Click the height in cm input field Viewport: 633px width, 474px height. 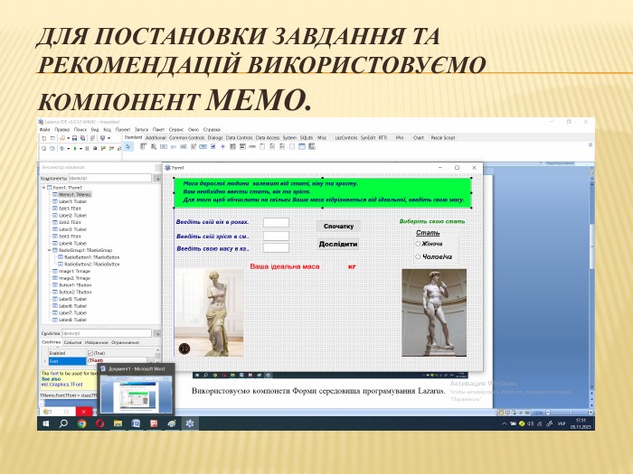coord(276,237)
